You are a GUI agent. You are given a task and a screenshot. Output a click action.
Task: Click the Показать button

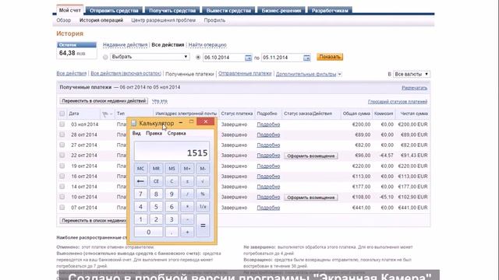click(330, 57)
